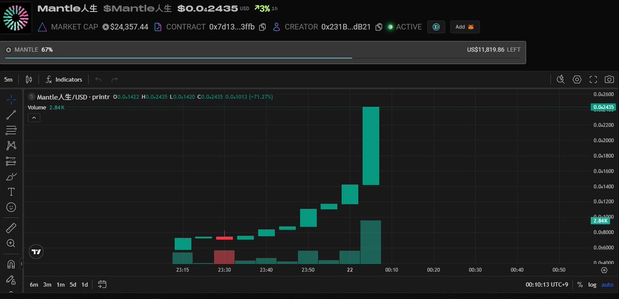Click the Add to MetaMask button
The height and width of the screenshot is (299, 619).
pyautogui.click(x=465, y=27)
